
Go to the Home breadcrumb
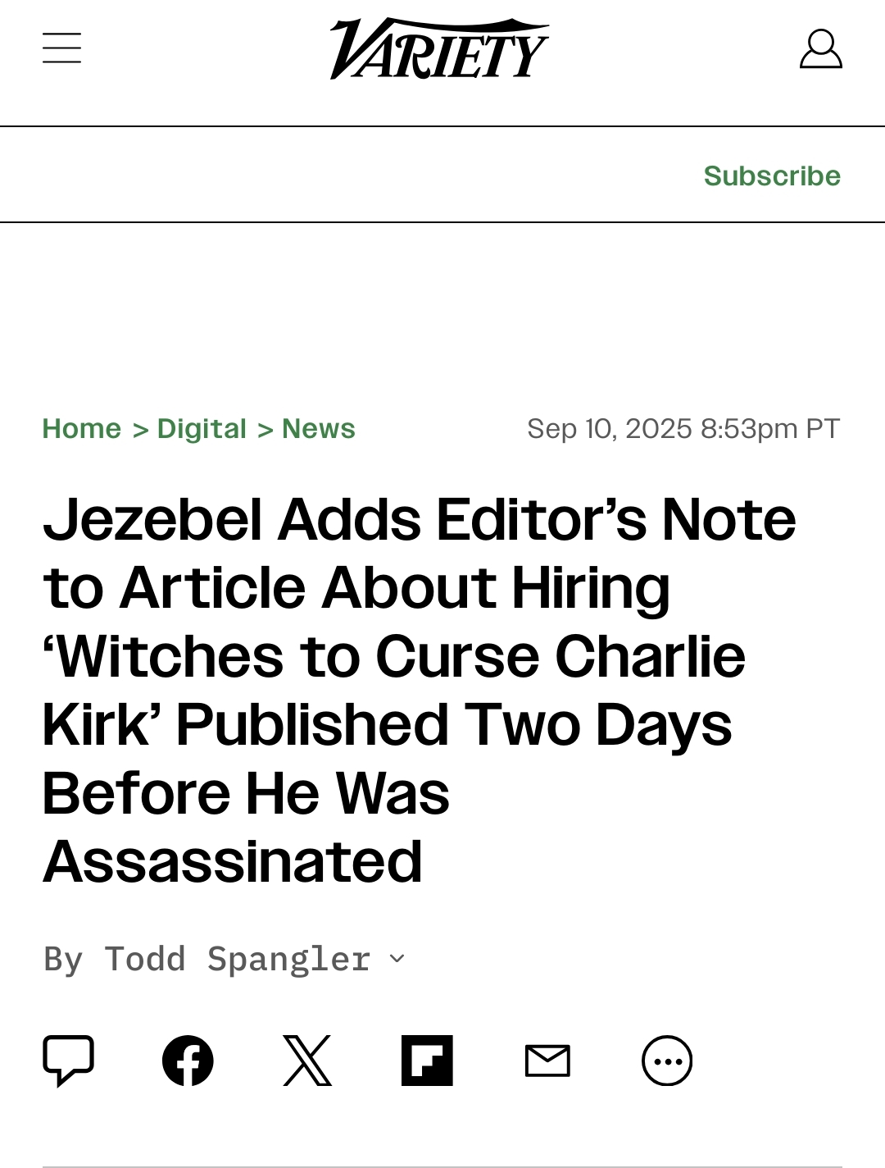[x=82, y=428]
